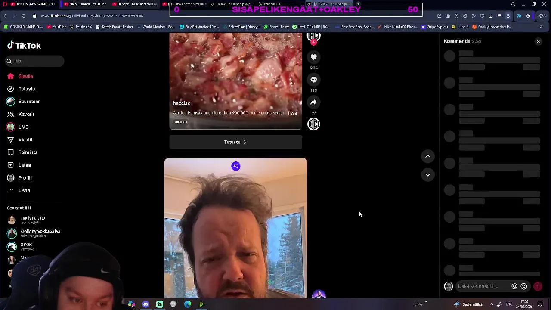Open creator avatar beside the lower video
551x310 pixels.
coord(319,294)
